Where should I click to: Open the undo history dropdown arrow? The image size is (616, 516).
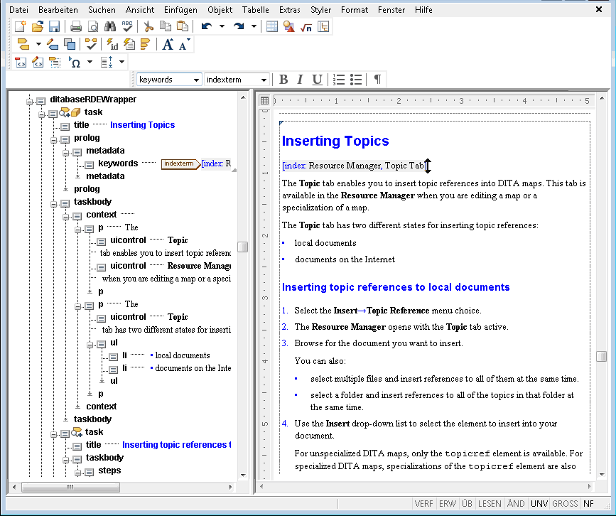222,27
